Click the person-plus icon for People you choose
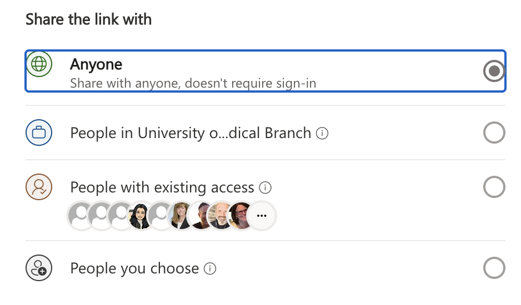The image size is (521, 305). click(39, 269)
